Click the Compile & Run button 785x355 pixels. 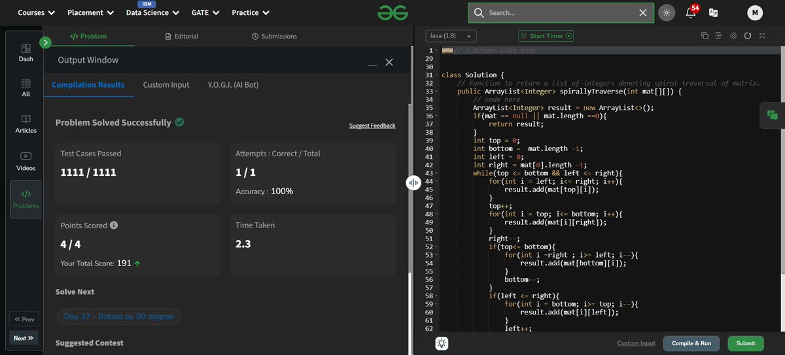(x=691, y=343)
